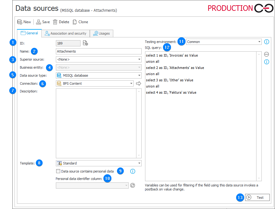Click the ID field showing 189

pos(68,43)
